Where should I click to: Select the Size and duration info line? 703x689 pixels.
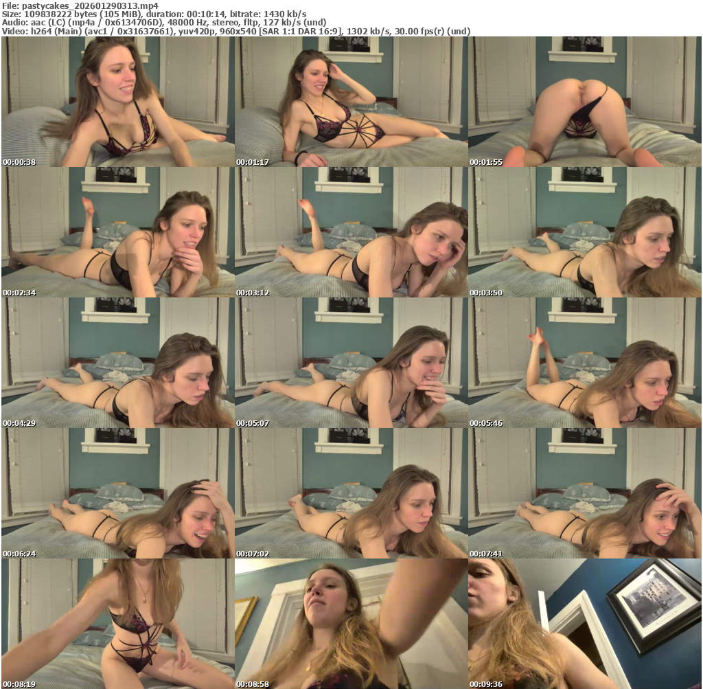(x=154, y=14)
